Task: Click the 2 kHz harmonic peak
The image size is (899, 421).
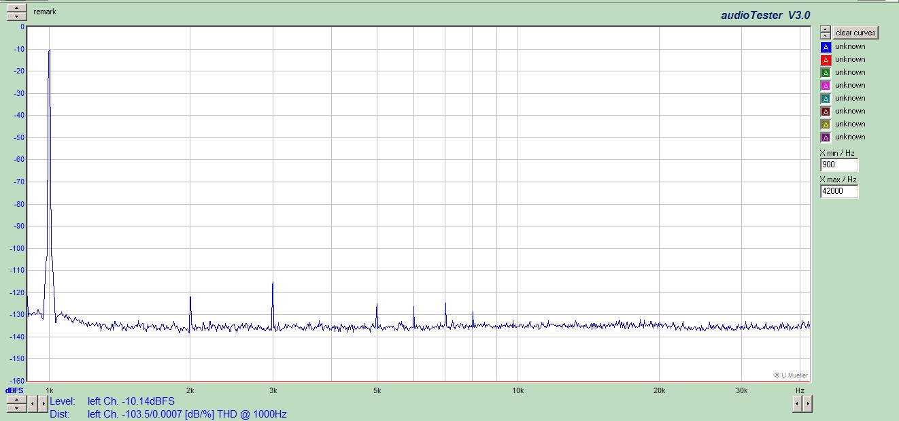Action: [190, 298]
